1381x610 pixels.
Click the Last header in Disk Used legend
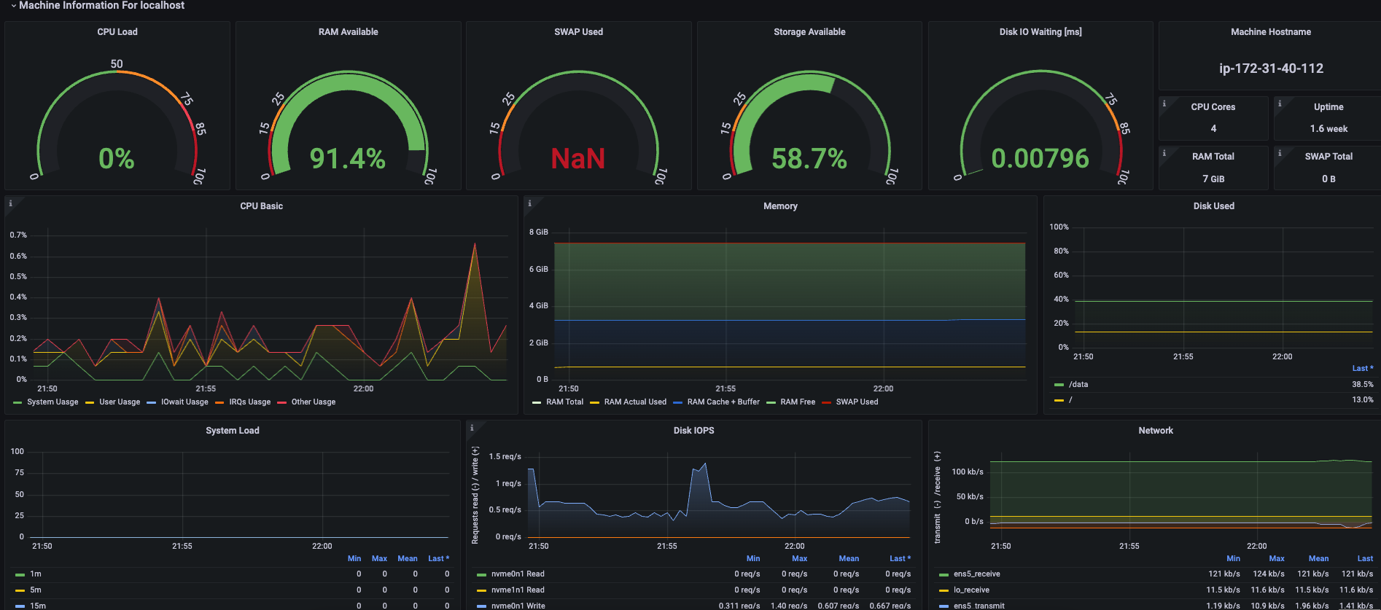pyautogui.click(x=1362, y=368)
